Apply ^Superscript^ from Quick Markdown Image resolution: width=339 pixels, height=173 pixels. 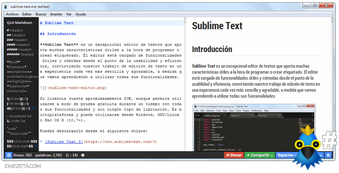tap(18, 86)
